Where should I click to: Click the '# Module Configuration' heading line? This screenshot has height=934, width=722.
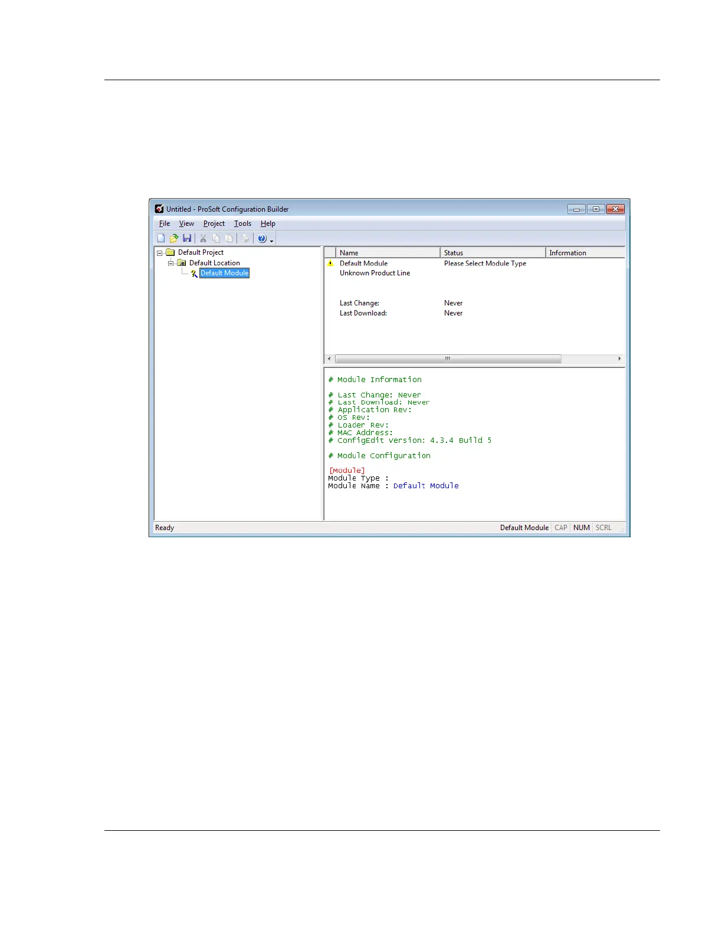pos(379,456)
